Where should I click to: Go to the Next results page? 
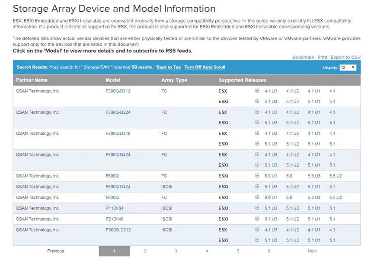tap(312, 251)
